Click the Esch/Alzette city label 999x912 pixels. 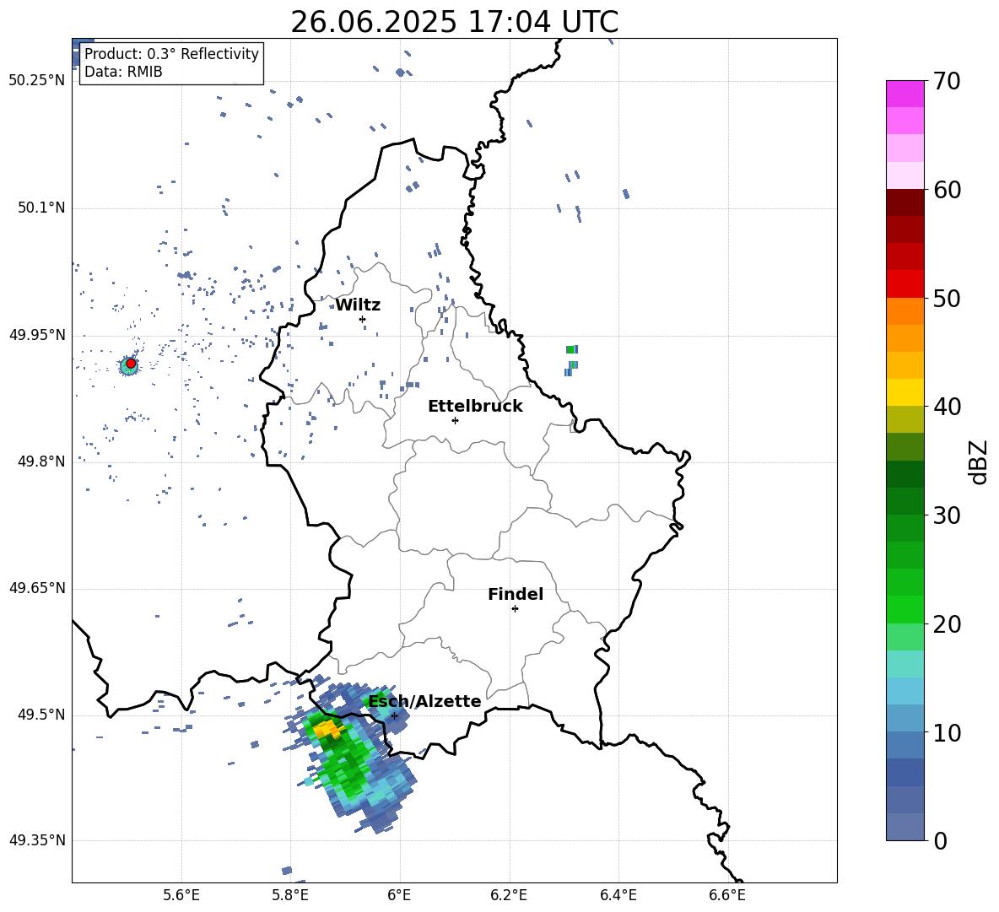pyautogui.click(x=425, y=702)
